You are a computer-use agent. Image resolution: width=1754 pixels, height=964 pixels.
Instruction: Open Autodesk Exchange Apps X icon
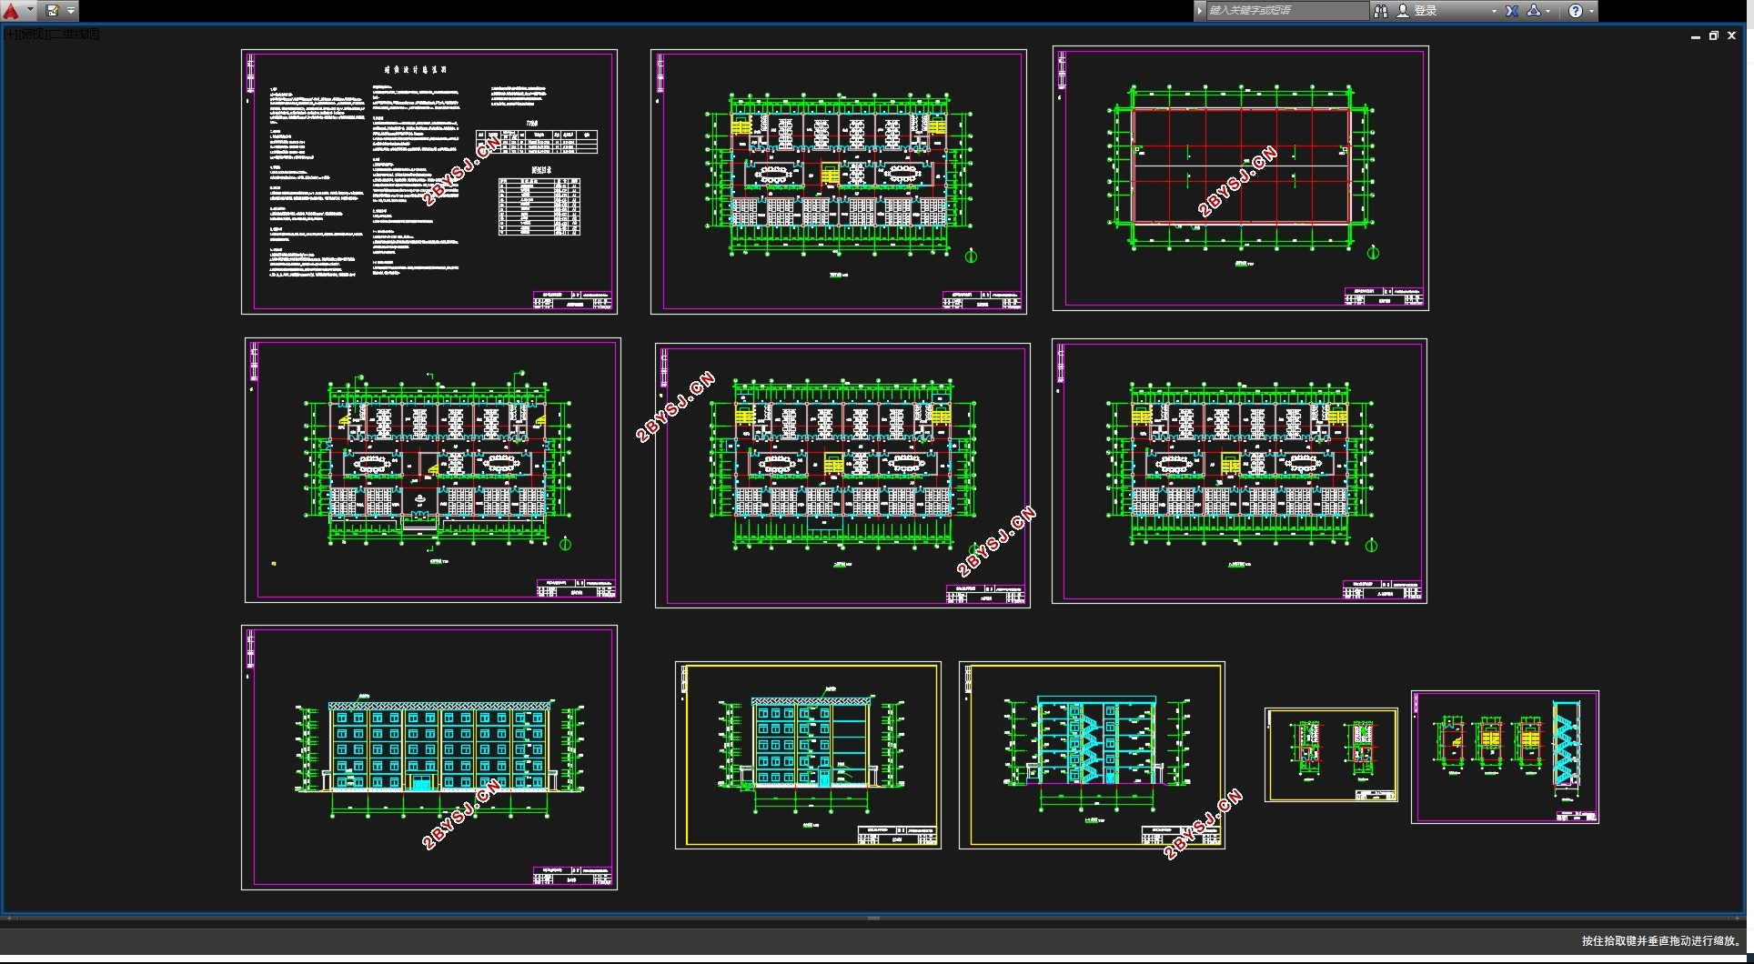(1512, 11)
